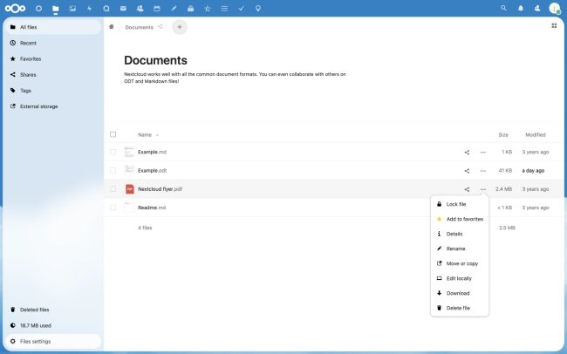Select Download in the context menu

(458, 293)
